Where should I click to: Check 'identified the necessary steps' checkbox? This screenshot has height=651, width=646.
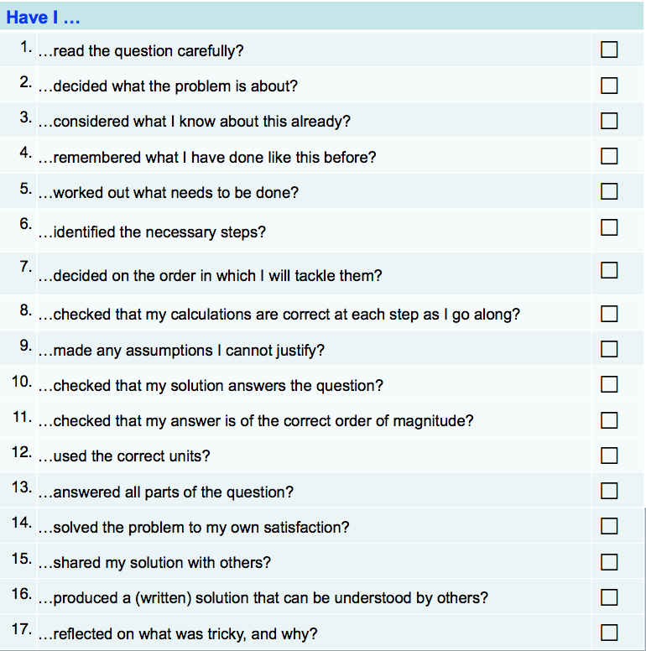tap(609, 227)
